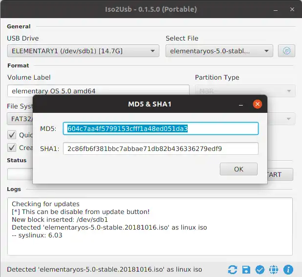The width and height of the screenshot is (302, 277).
Task: Click the MD5 hash field
Action: [x=161, y=128]
